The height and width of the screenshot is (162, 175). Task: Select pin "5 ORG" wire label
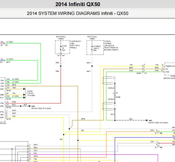(x=33, y=156)
